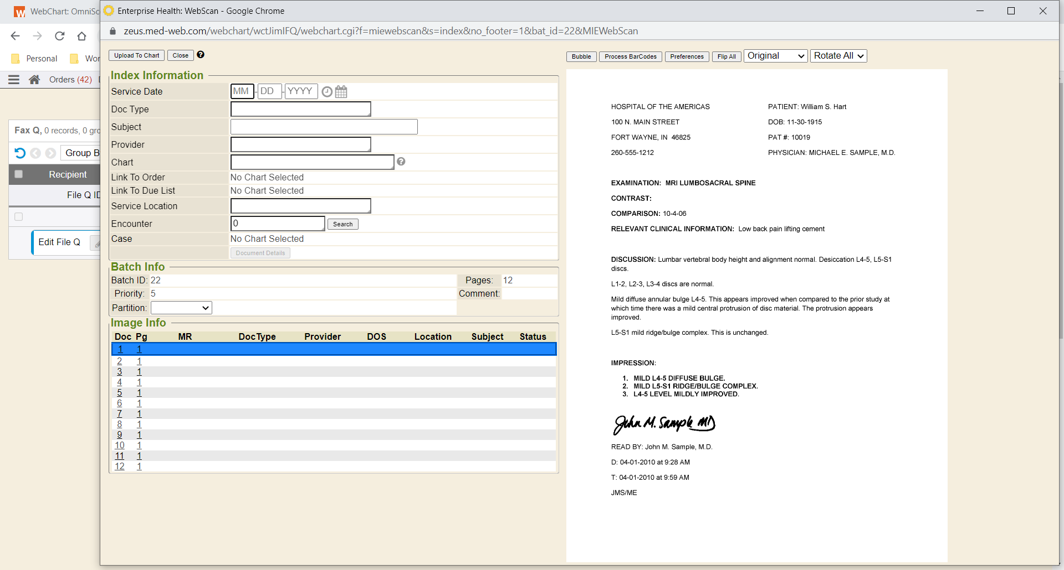The width and height of the screenshot is (1064, 570).
Task: Click the Doc Type input field
Action: [x=300, y=109]
